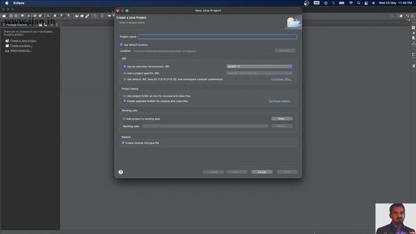Click Create a project link in Package Explorer
Viewport: 416px width, 234px height.
pos(21,45)
